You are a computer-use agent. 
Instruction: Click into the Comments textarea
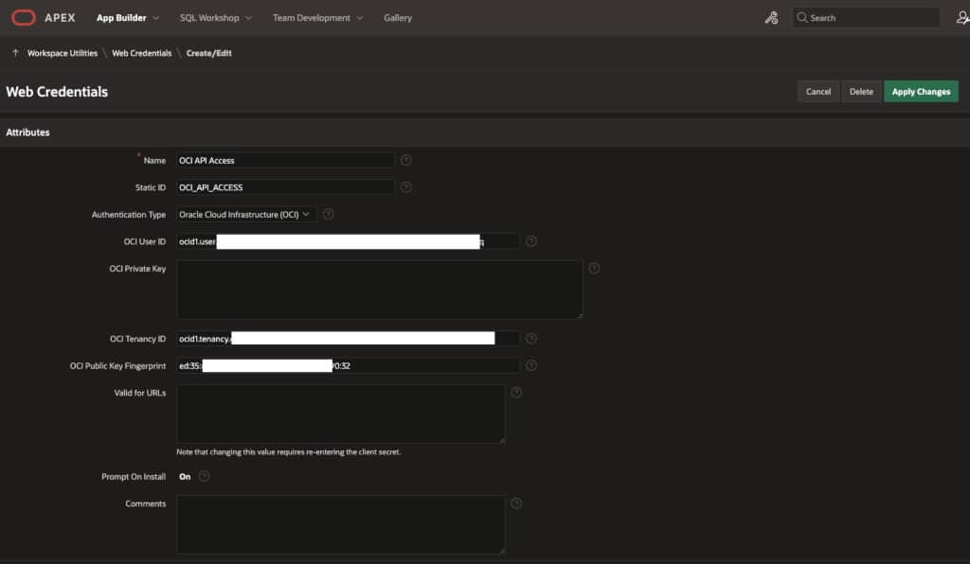tap(341, 524)
